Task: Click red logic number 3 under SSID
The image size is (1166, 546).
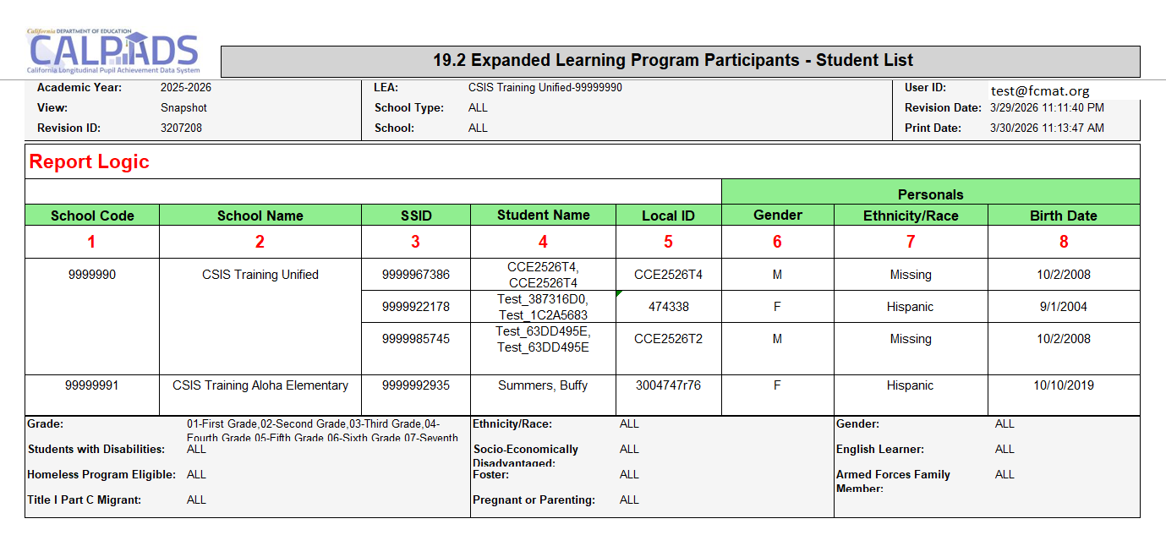Action: point(415,242)
